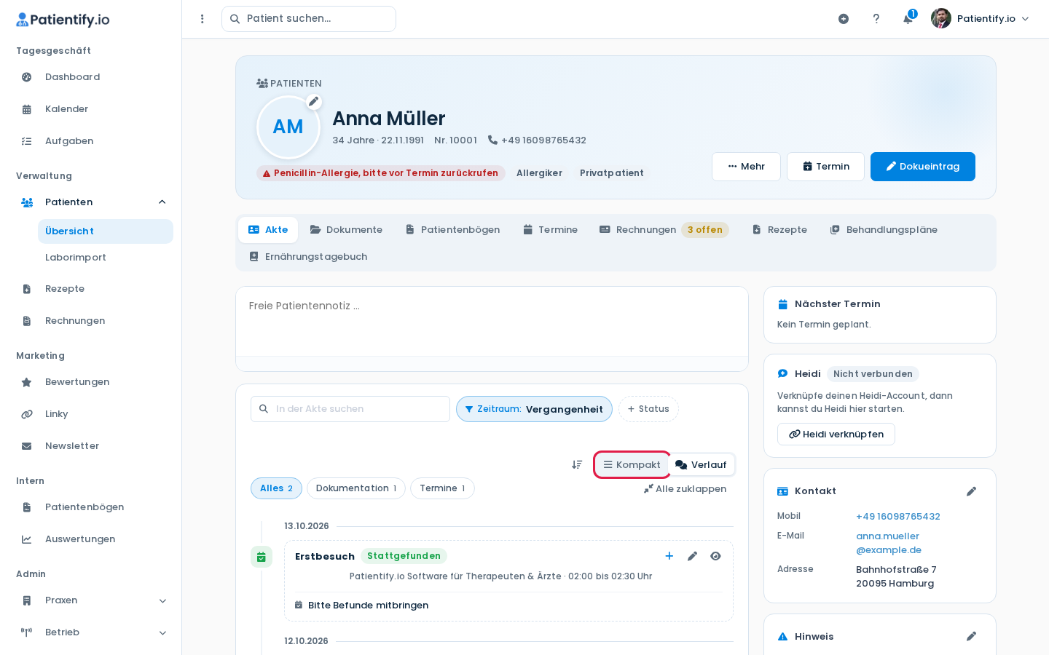Click the Heidi verknüpfen button
1049x655 pixels.
(x=836, y=434)
